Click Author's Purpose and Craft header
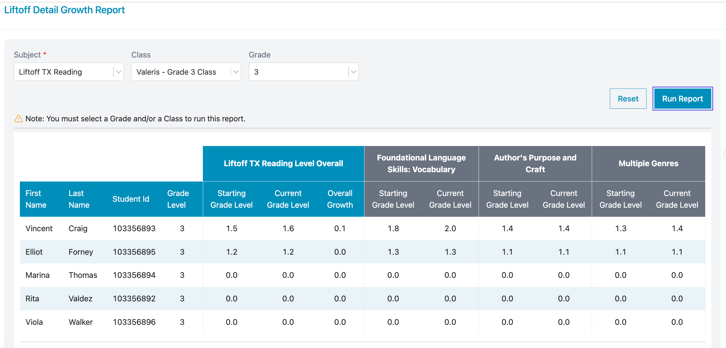This screenshot has width=726, height=348. (x=535, y=163)
